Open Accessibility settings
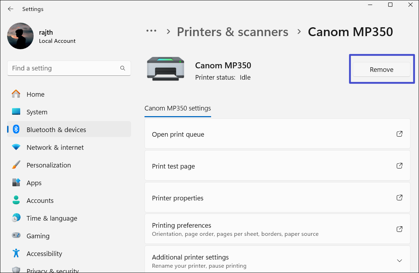 point(44,254)
